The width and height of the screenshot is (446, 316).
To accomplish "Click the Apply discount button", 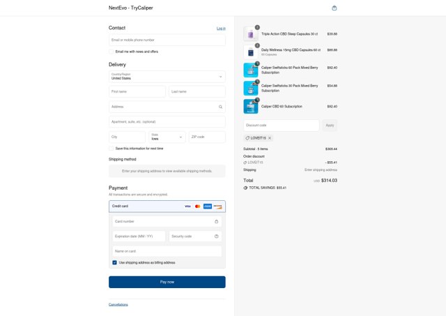I will click(330, 126).
